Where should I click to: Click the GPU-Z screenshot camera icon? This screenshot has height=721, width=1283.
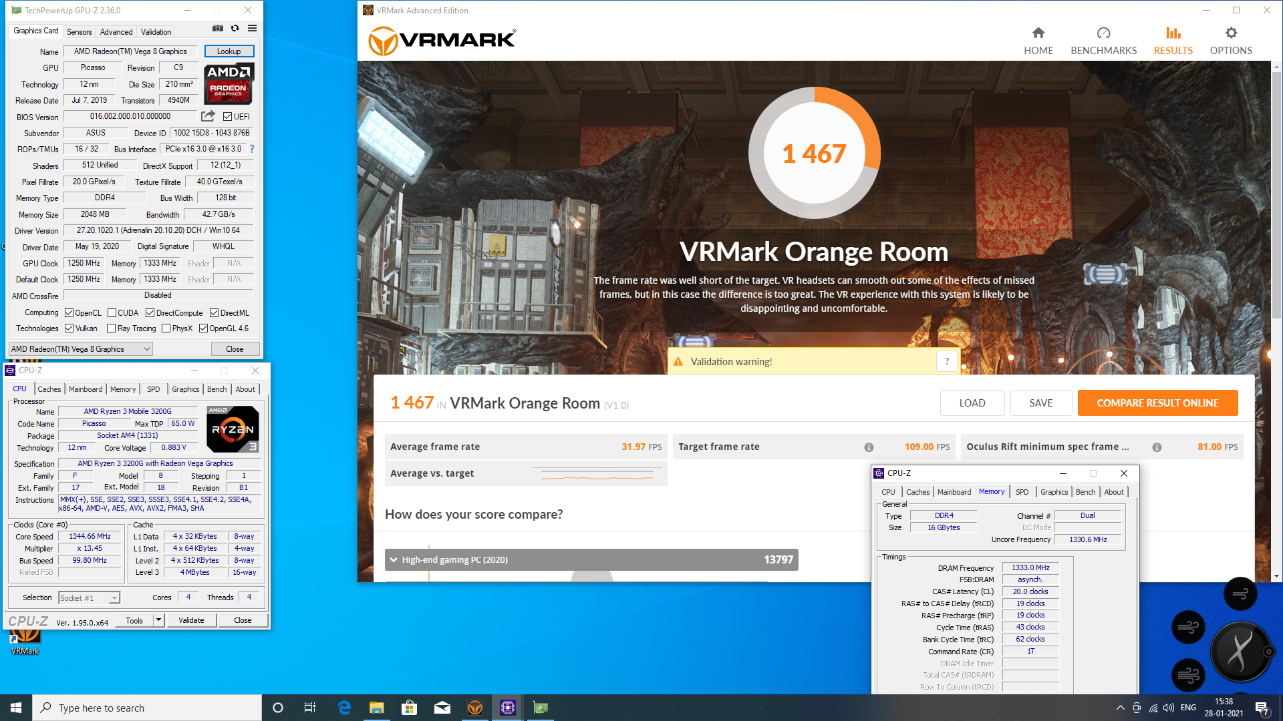coord(218,29)
